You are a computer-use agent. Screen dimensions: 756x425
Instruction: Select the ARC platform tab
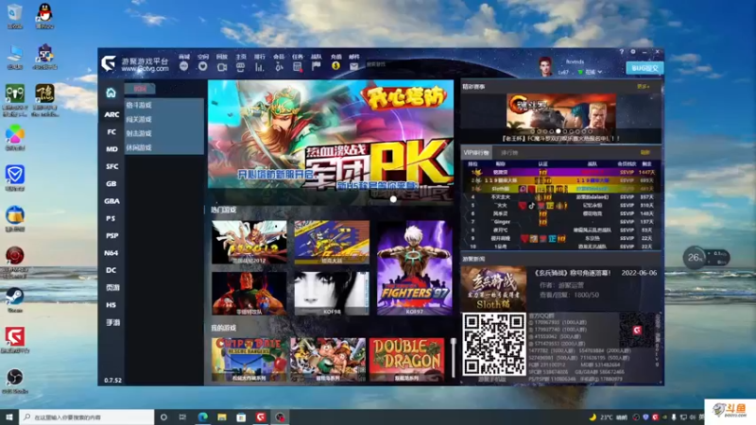(x=112, y=114)
